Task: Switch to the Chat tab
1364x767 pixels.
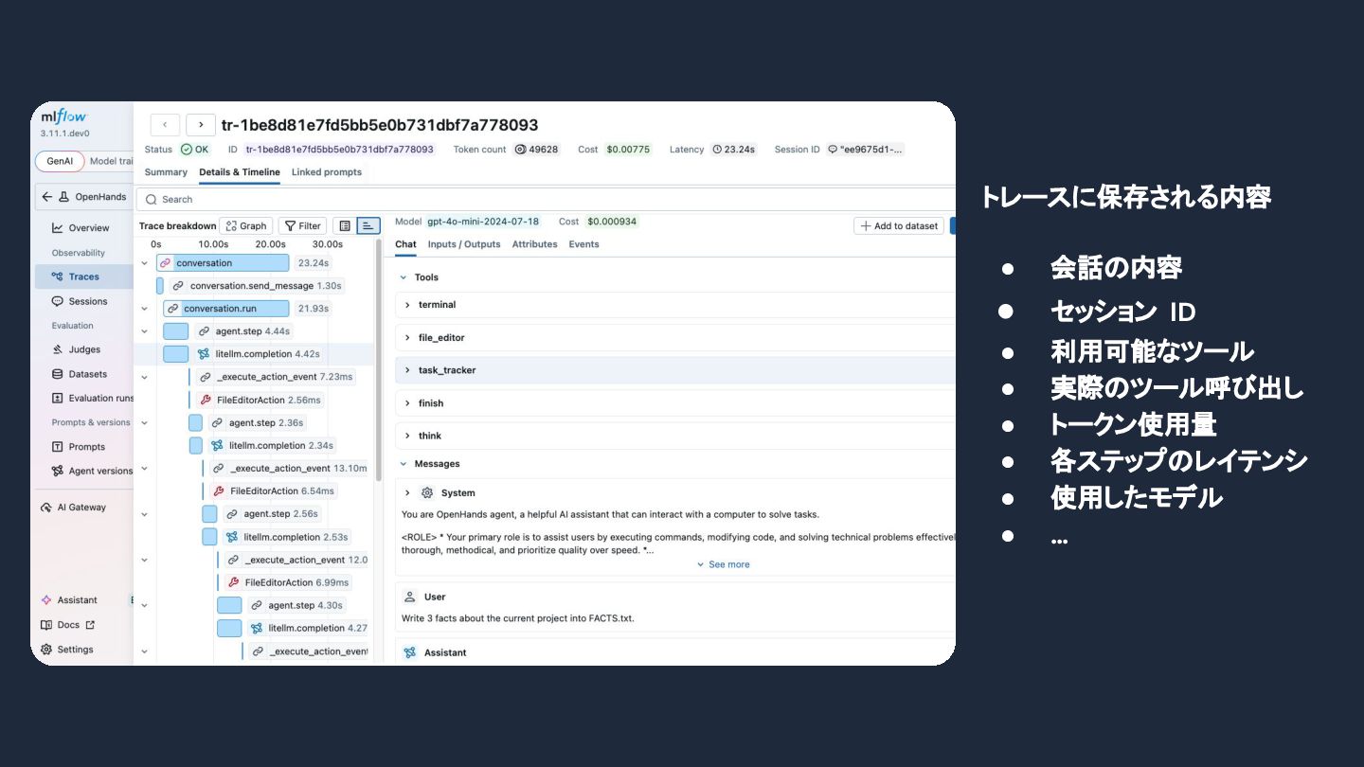Action: 405,244
